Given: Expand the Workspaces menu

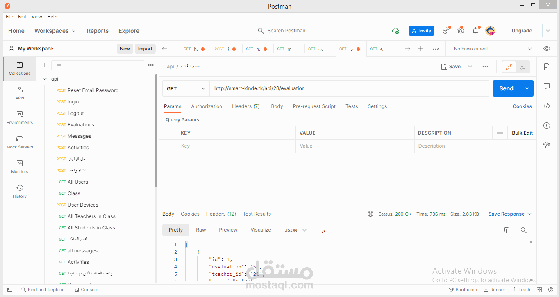Looking at the screenshot, I should [55, 31].
